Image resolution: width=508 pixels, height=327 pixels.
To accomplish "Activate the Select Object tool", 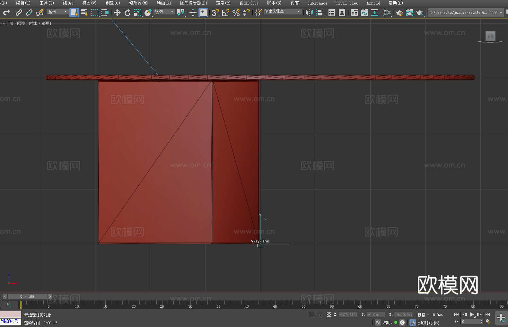I will [x=74, y=13].
